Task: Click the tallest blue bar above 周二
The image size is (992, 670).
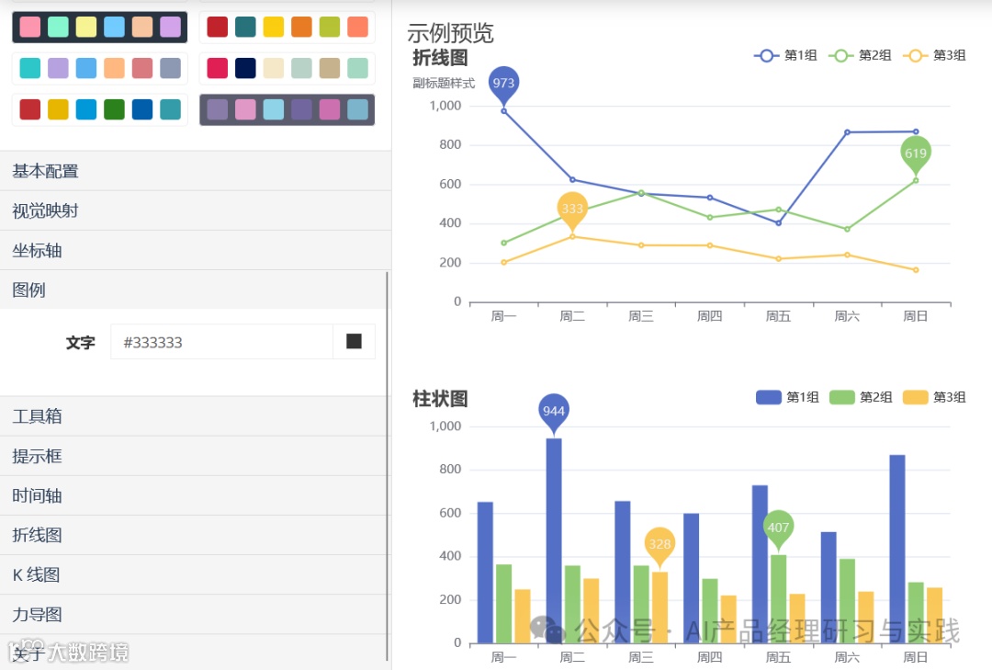Action: 554,540
